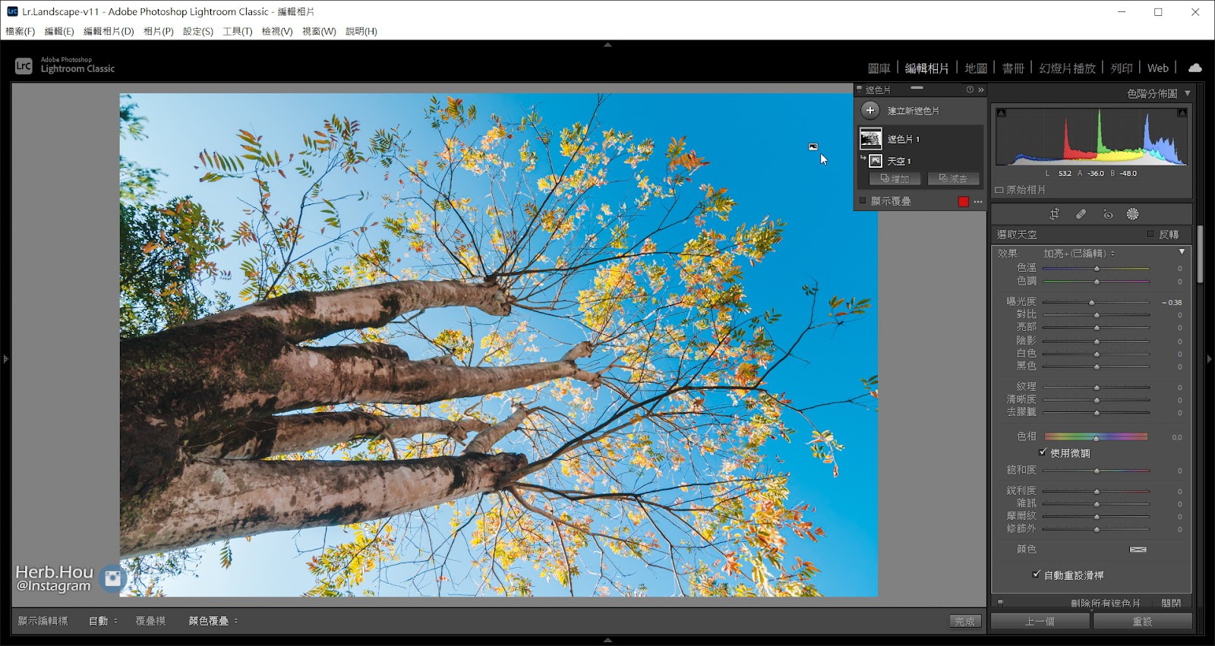Screen dimensions: 1215x646
Task: Toggle the shadow clipping indicator in histogram
Action: point(1002,113)
